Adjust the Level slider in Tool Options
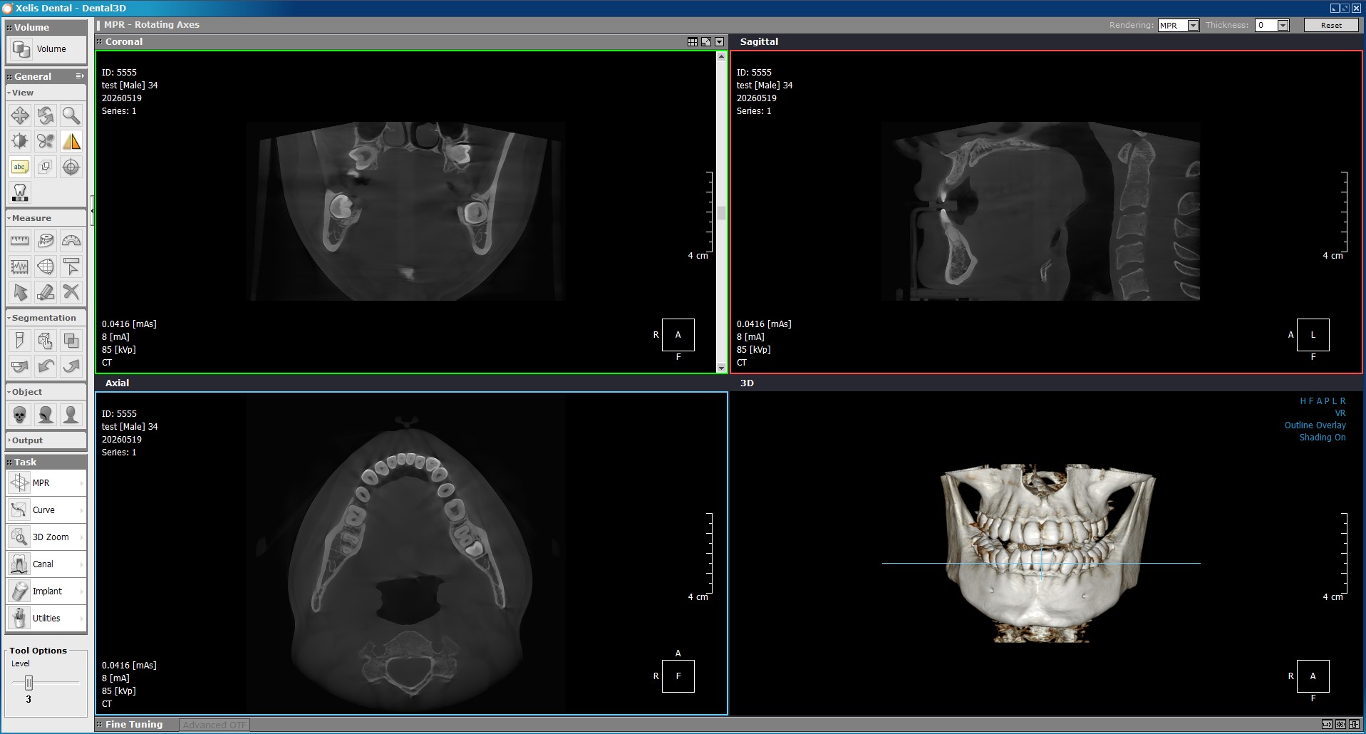This screenshot has height=734, width=1366. [29, 683]
